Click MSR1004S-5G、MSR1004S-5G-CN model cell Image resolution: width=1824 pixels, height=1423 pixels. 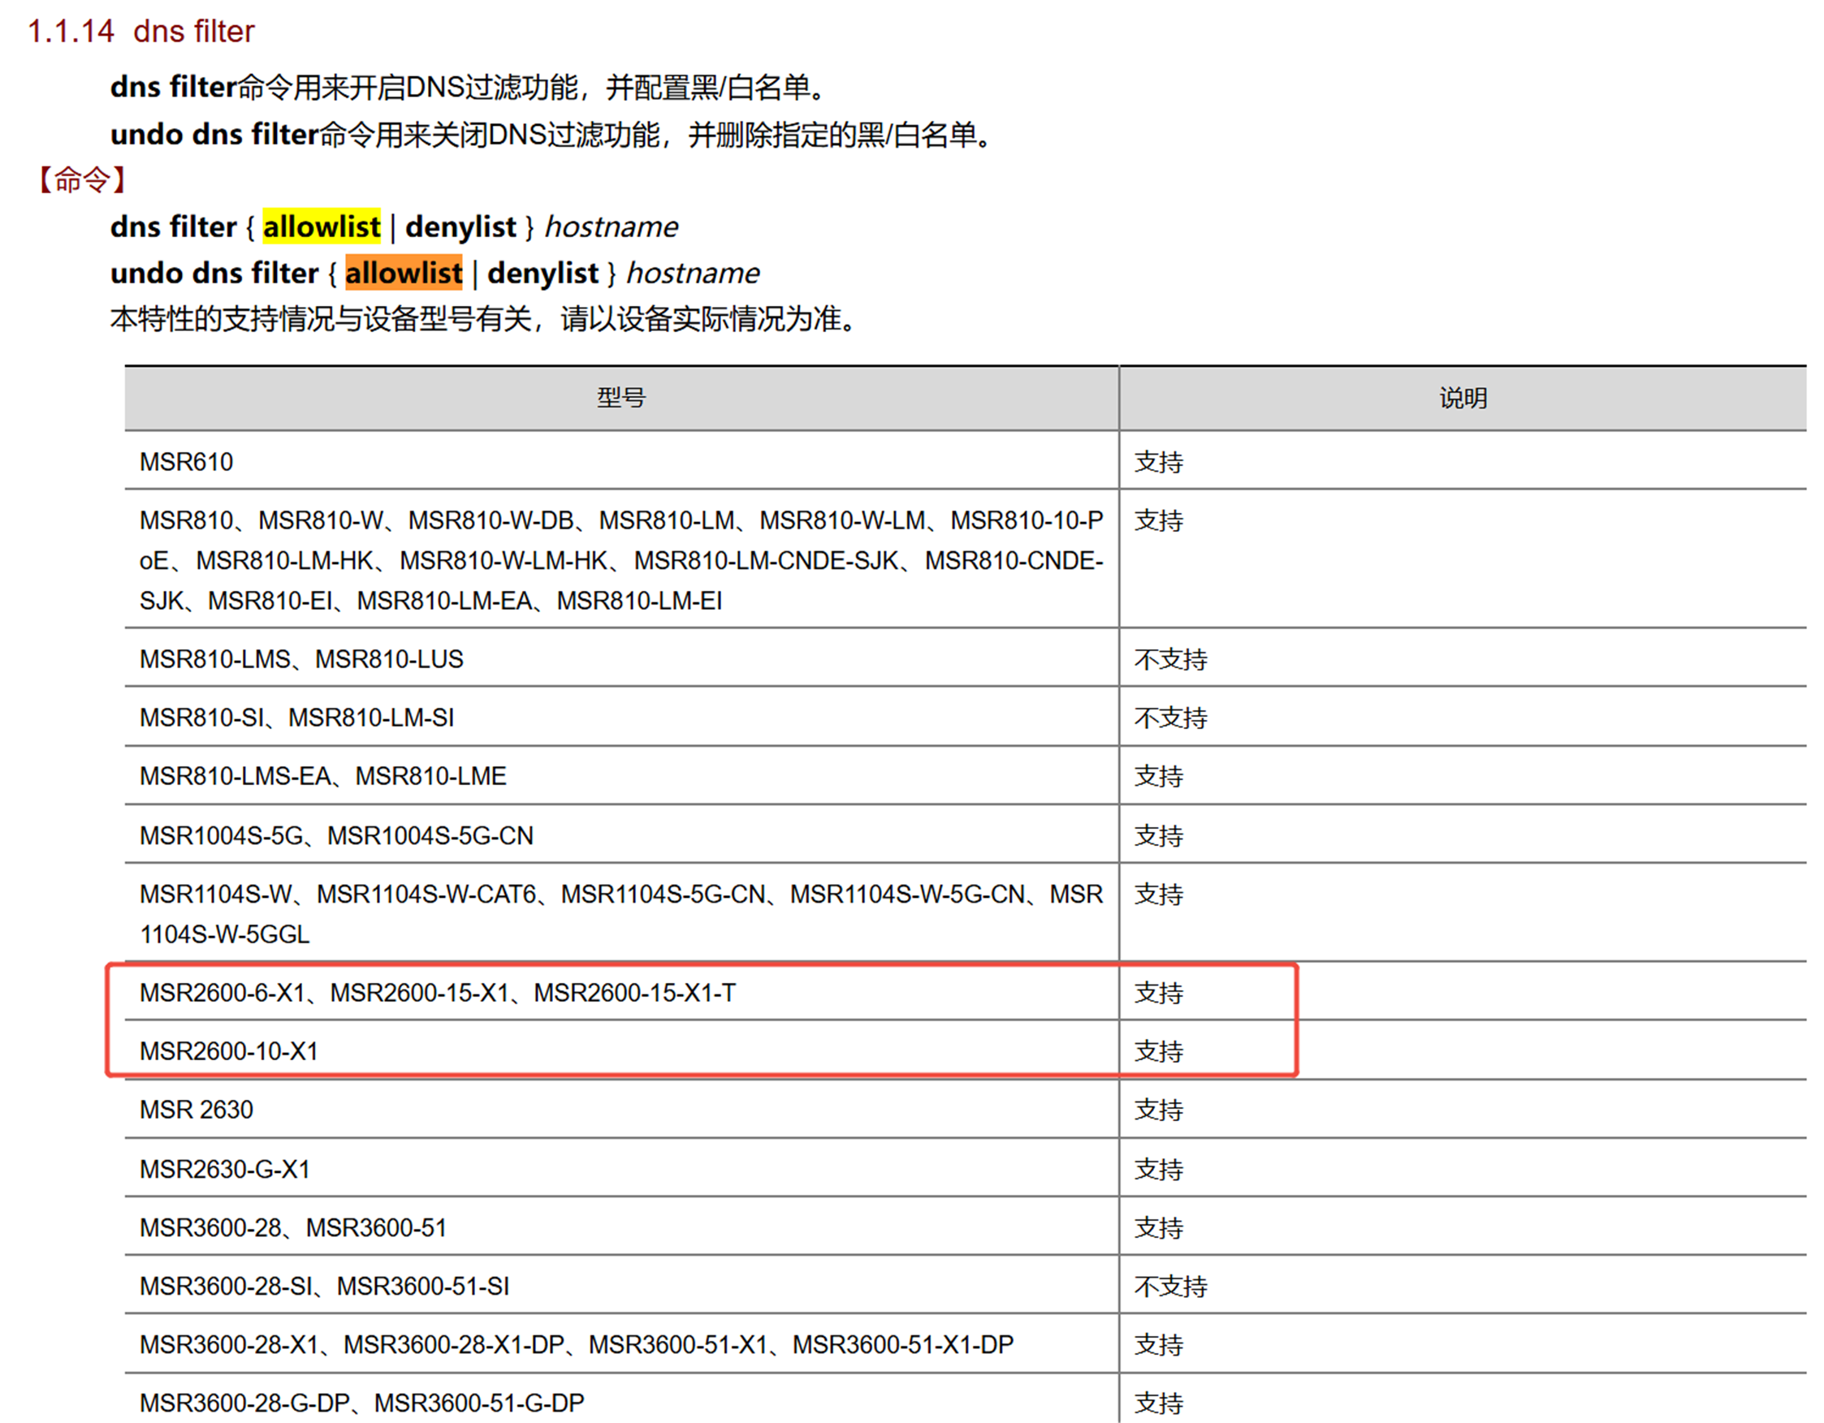(x=335, y=835)
